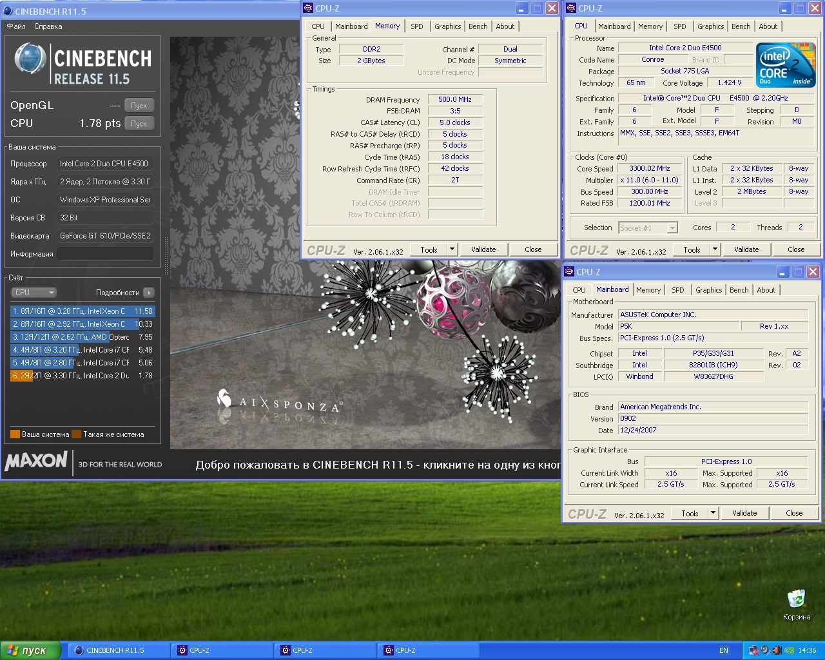Open Tools dropdown arrow in Memory CPU-Z window
The height and width of the screenshot is (660, 825).
pyautogui.click(x=452, y=249)
